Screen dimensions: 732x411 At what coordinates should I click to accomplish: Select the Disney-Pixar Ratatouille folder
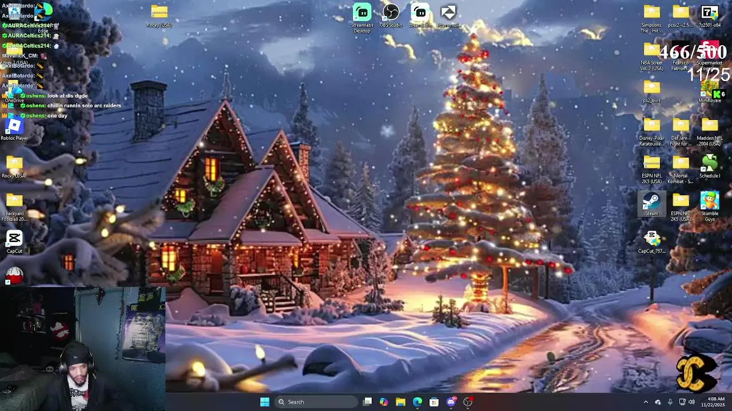point(651,132)
